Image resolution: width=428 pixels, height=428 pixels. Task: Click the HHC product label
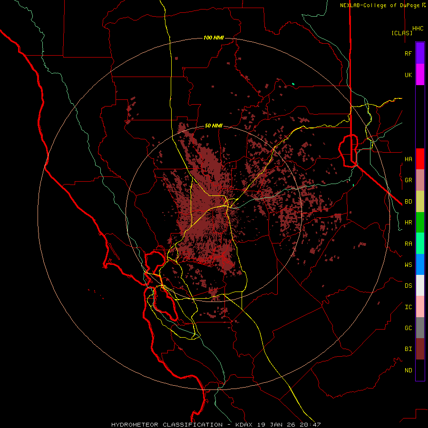(418, 29)
